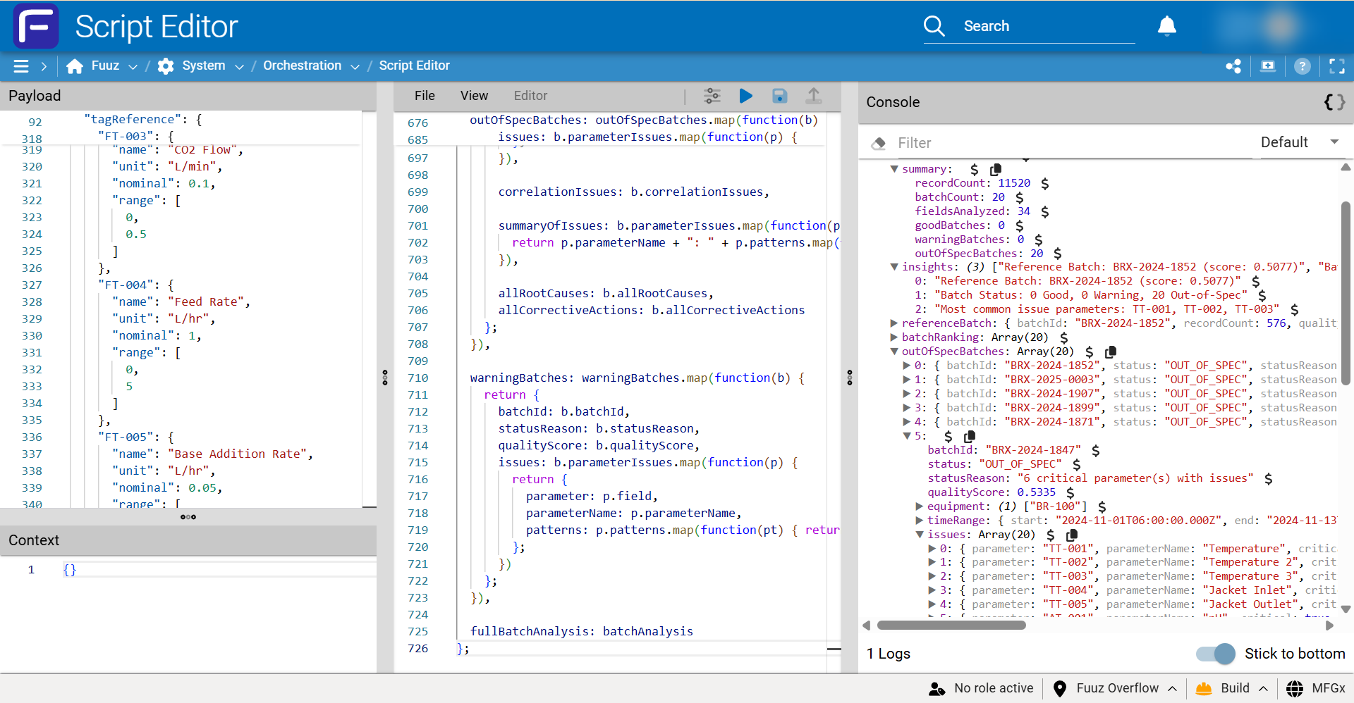Open the View menu

[x=474, y=96]
